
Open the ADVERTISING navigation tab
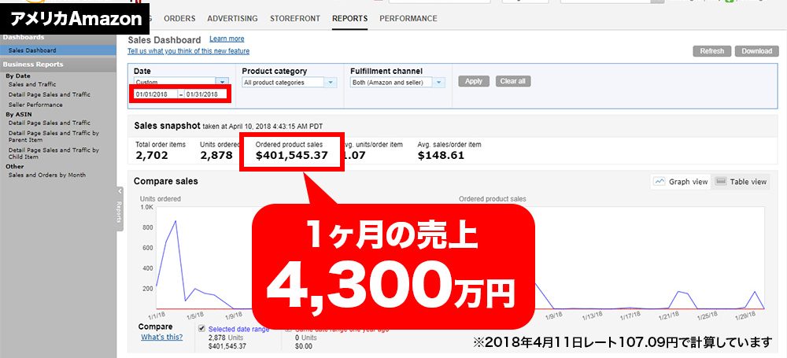point(232,19)
